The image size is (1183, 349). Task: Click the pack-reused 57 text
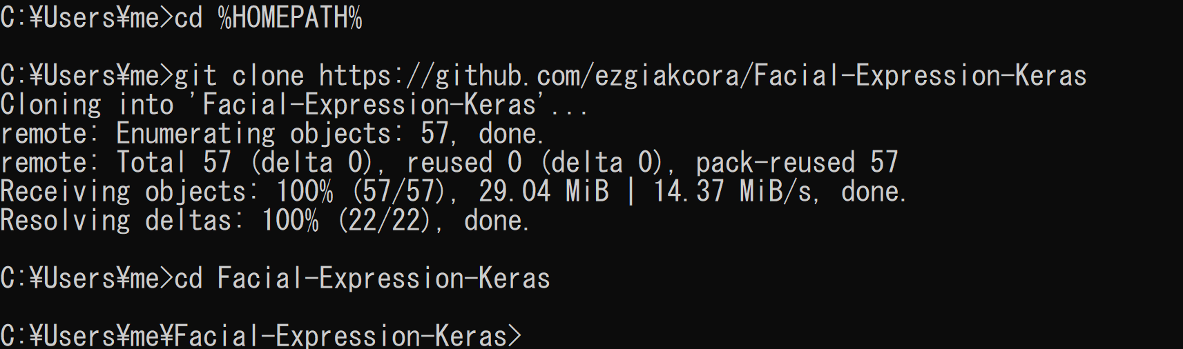[797, 163]
